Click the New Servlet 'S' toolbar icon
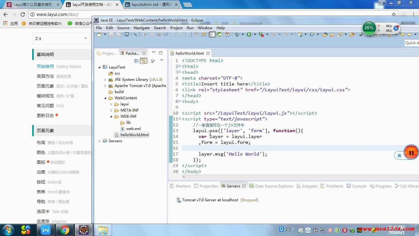The height and width of the screenshot is (236, 419). pyautogui.click(x=312, y=35)
